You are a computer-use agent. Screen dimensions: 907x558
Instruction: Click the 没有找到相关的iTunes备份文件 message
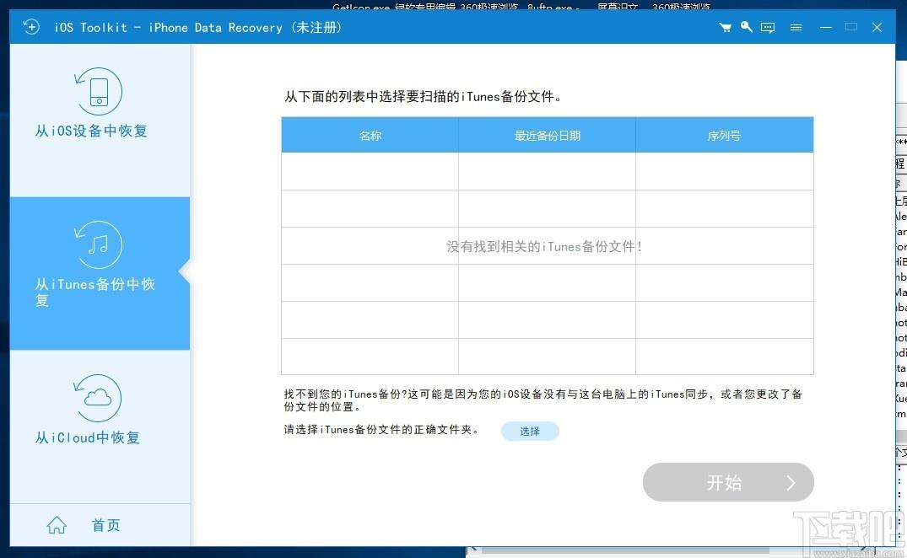coord(544,247)
